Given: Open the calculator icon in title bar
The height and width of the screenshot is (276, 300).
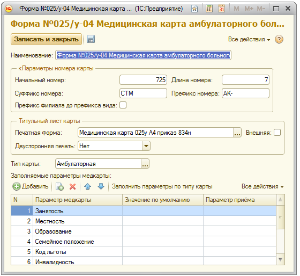Looking at the screenshot, I should [209, 9].
